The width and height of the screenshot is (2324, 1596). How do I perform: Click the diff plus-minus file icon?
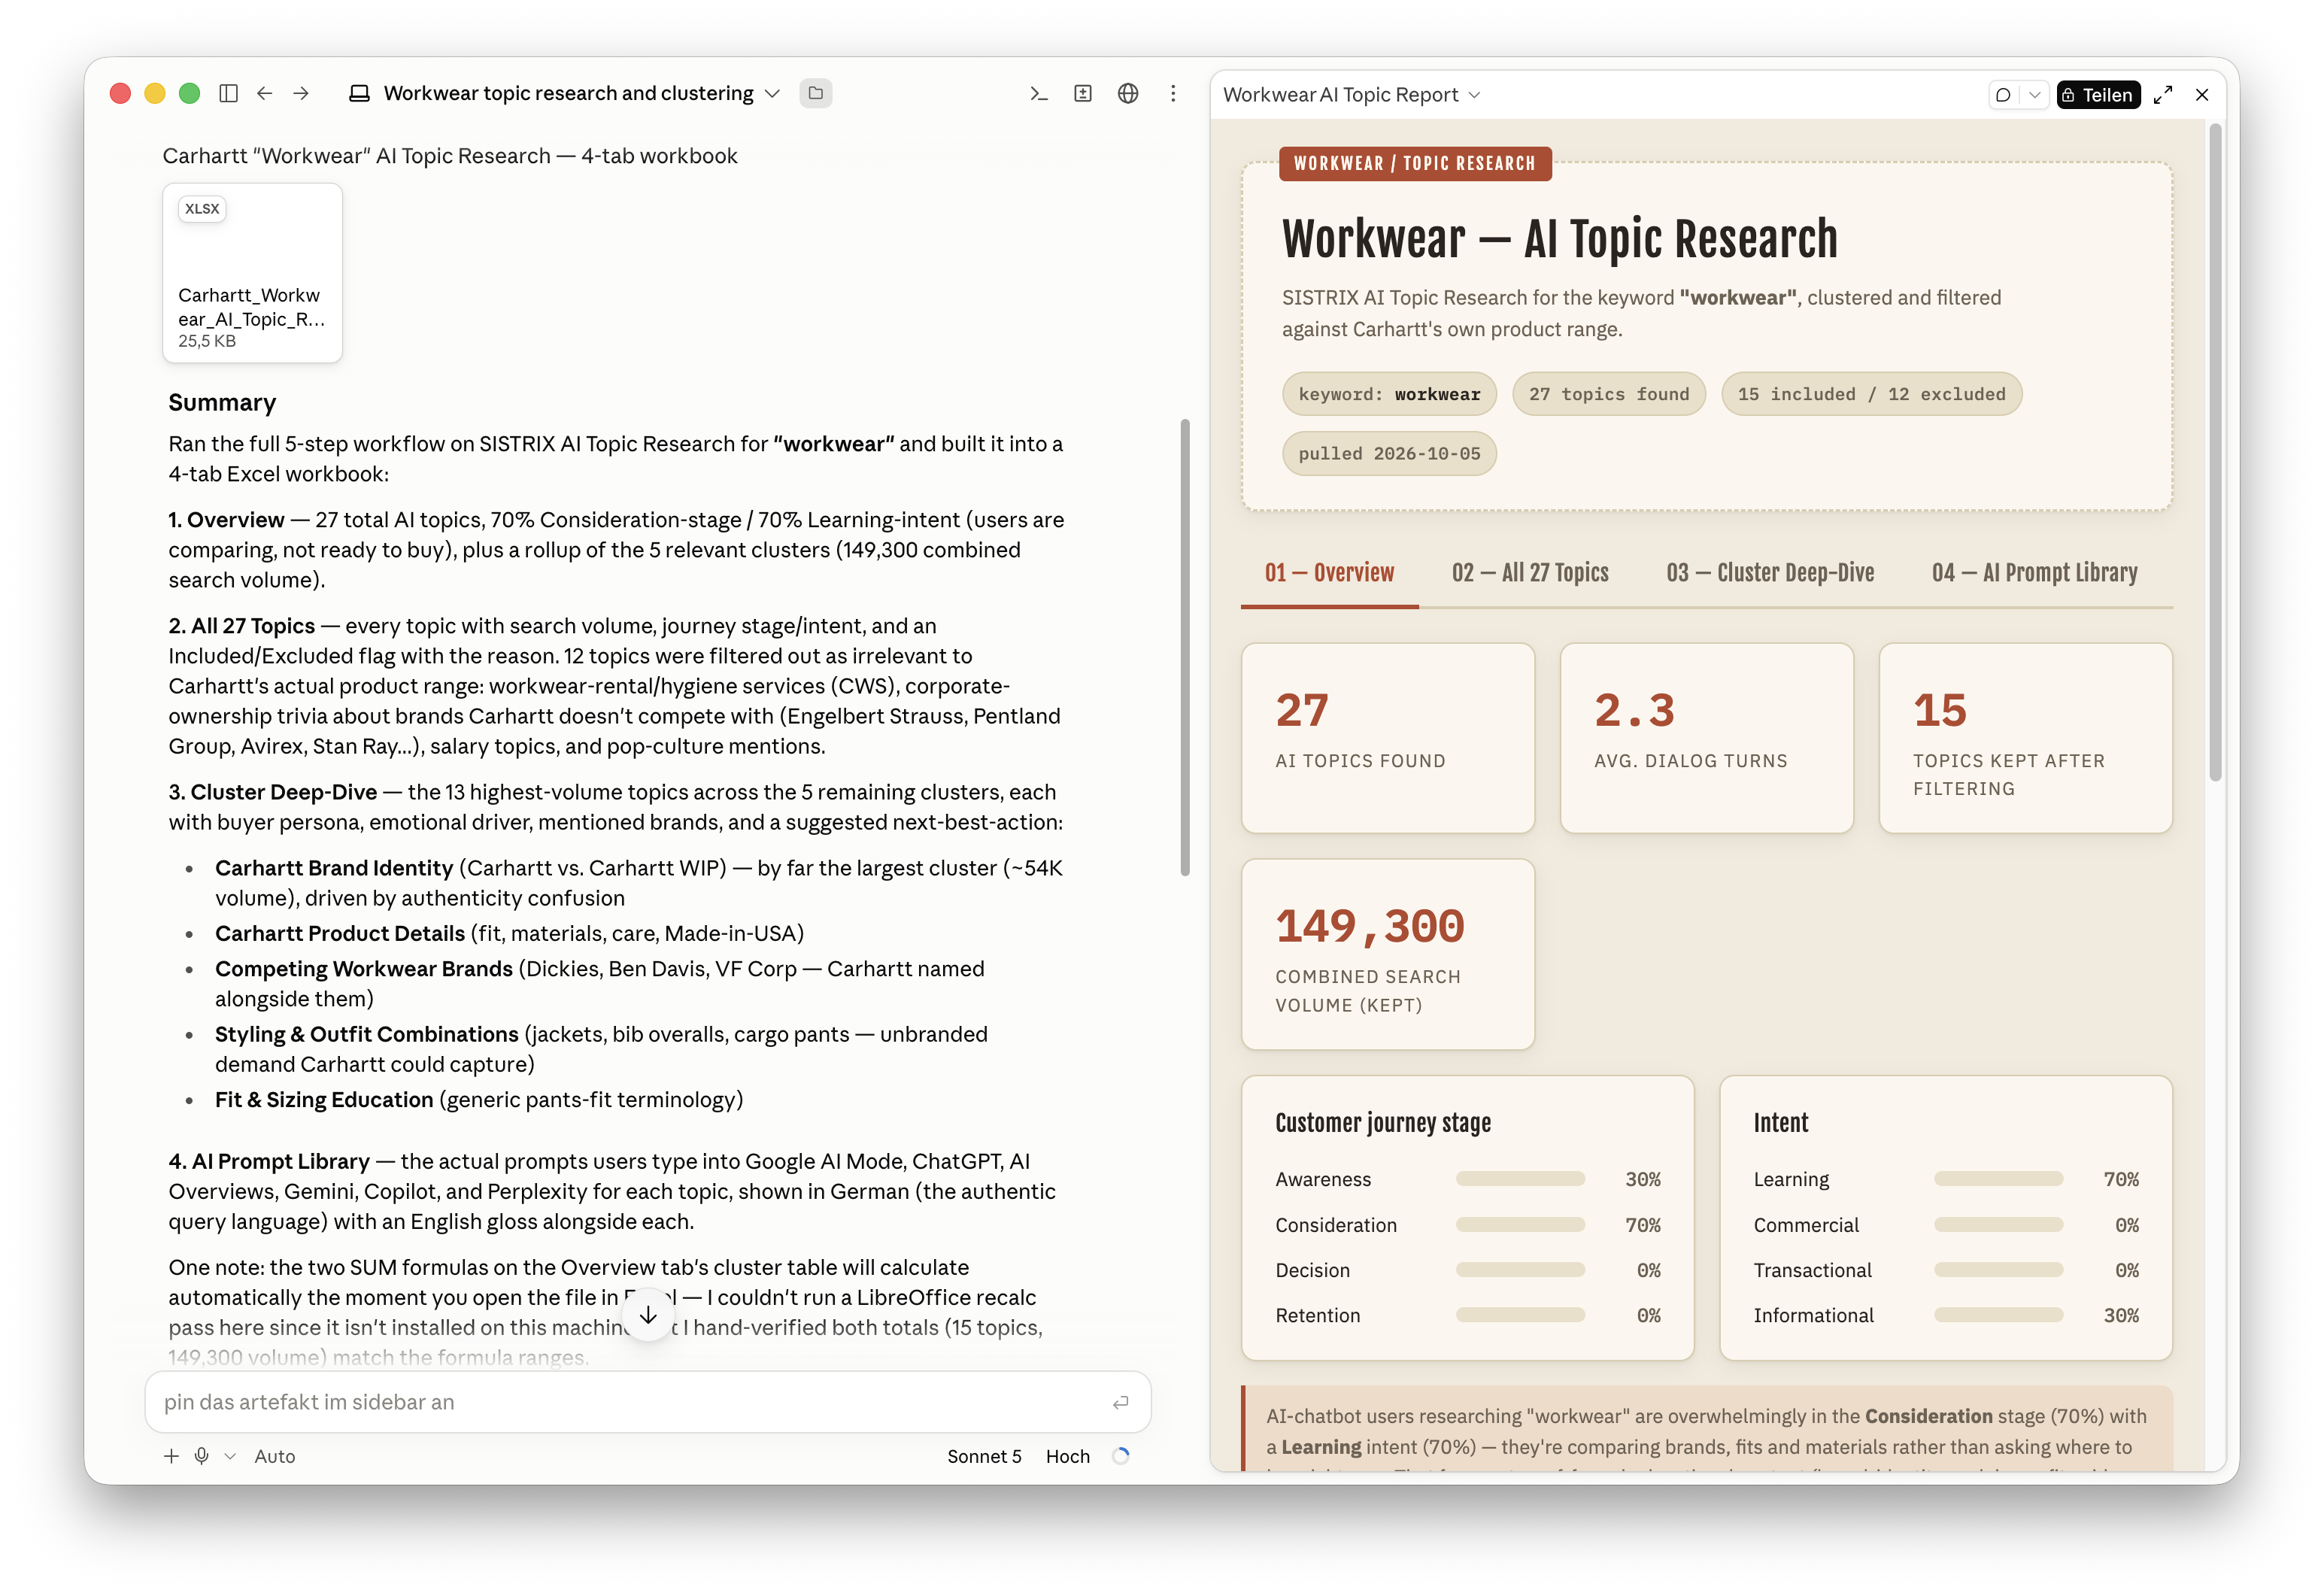click(1083, 93)
